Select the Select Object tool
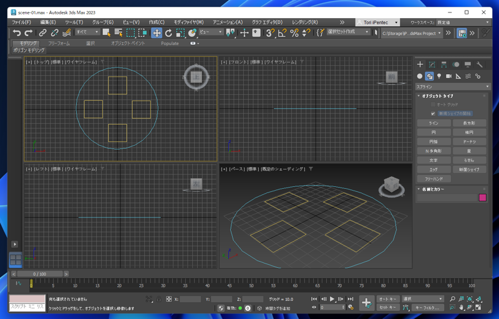This screenshot has height=319, width=499. 107,33
